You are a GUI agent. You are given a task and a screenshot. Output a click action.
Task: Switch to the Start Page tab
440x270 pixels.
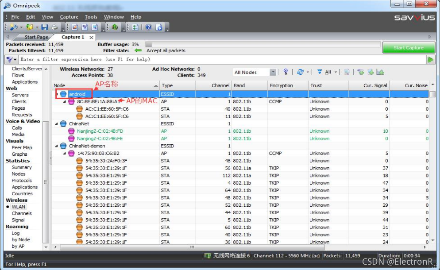[x=36, y=37]
